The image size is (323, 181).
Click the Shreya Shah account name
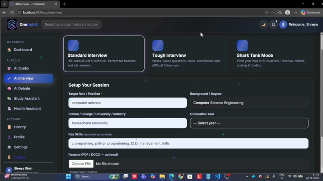click(23, 169)
